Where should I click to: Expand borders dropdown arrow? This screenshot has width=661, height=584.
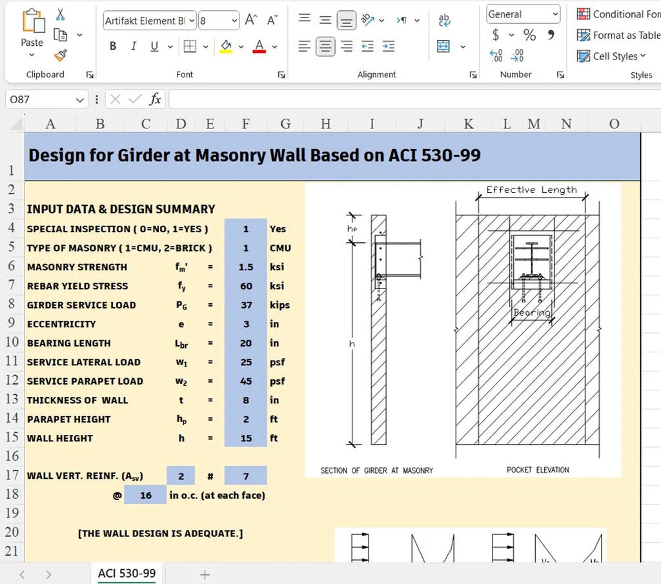click(206, 46)
